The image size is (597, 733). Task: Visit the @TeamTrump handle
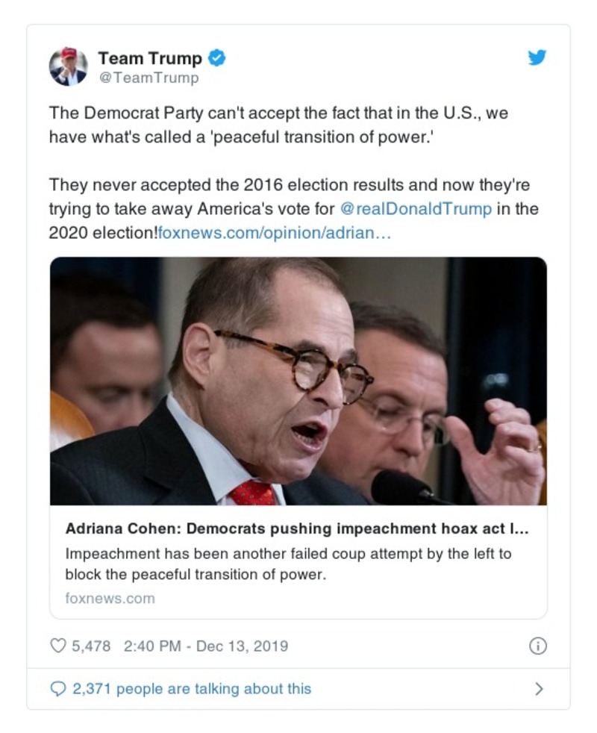point(148,77)
